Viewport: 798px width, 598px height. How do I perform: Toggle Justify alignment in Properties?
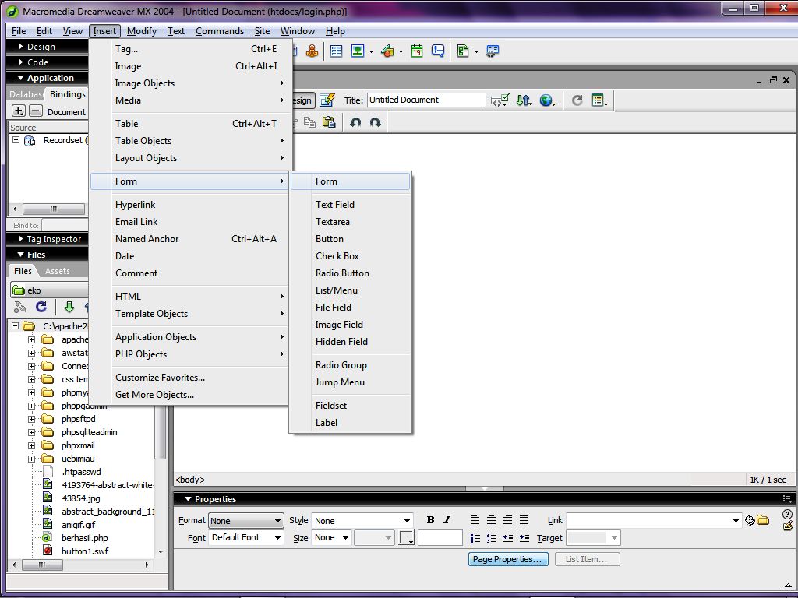(524, 519)
